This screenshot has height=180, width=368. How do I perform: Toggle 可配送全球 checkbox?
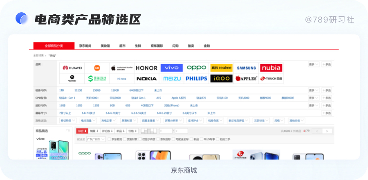coord(173,139)
